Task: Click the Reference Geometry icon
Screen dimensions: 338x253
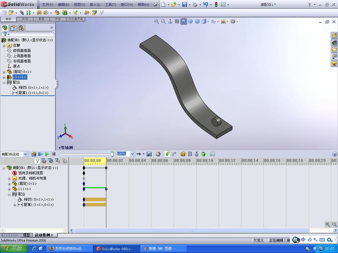Action: 75,13
